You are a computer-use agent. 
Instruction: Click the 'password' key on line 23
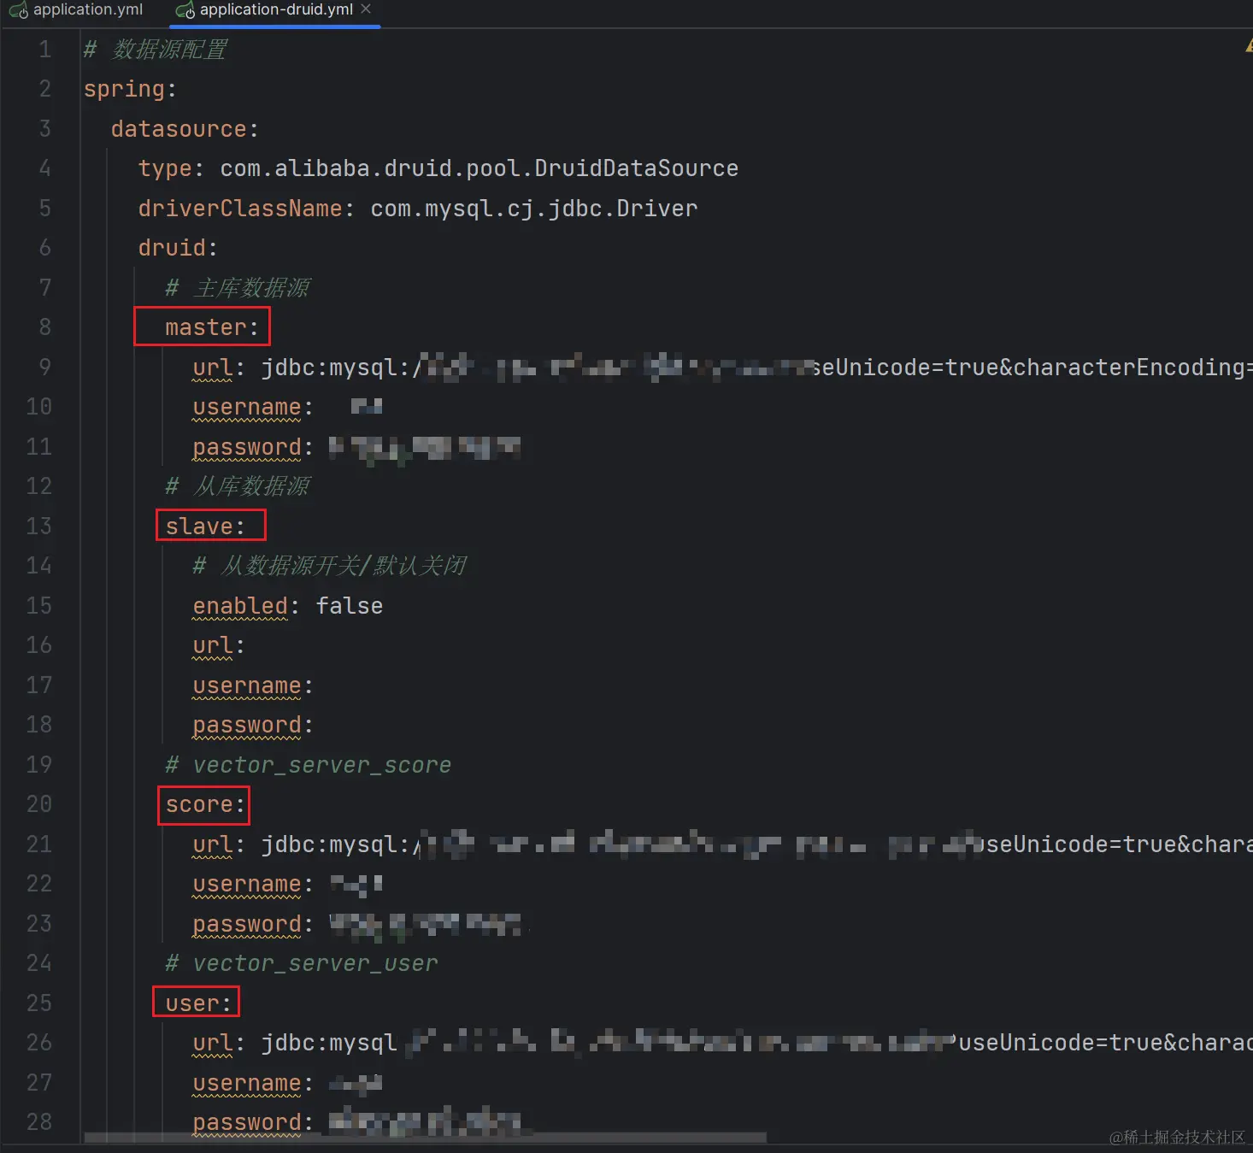coord(247,924)
